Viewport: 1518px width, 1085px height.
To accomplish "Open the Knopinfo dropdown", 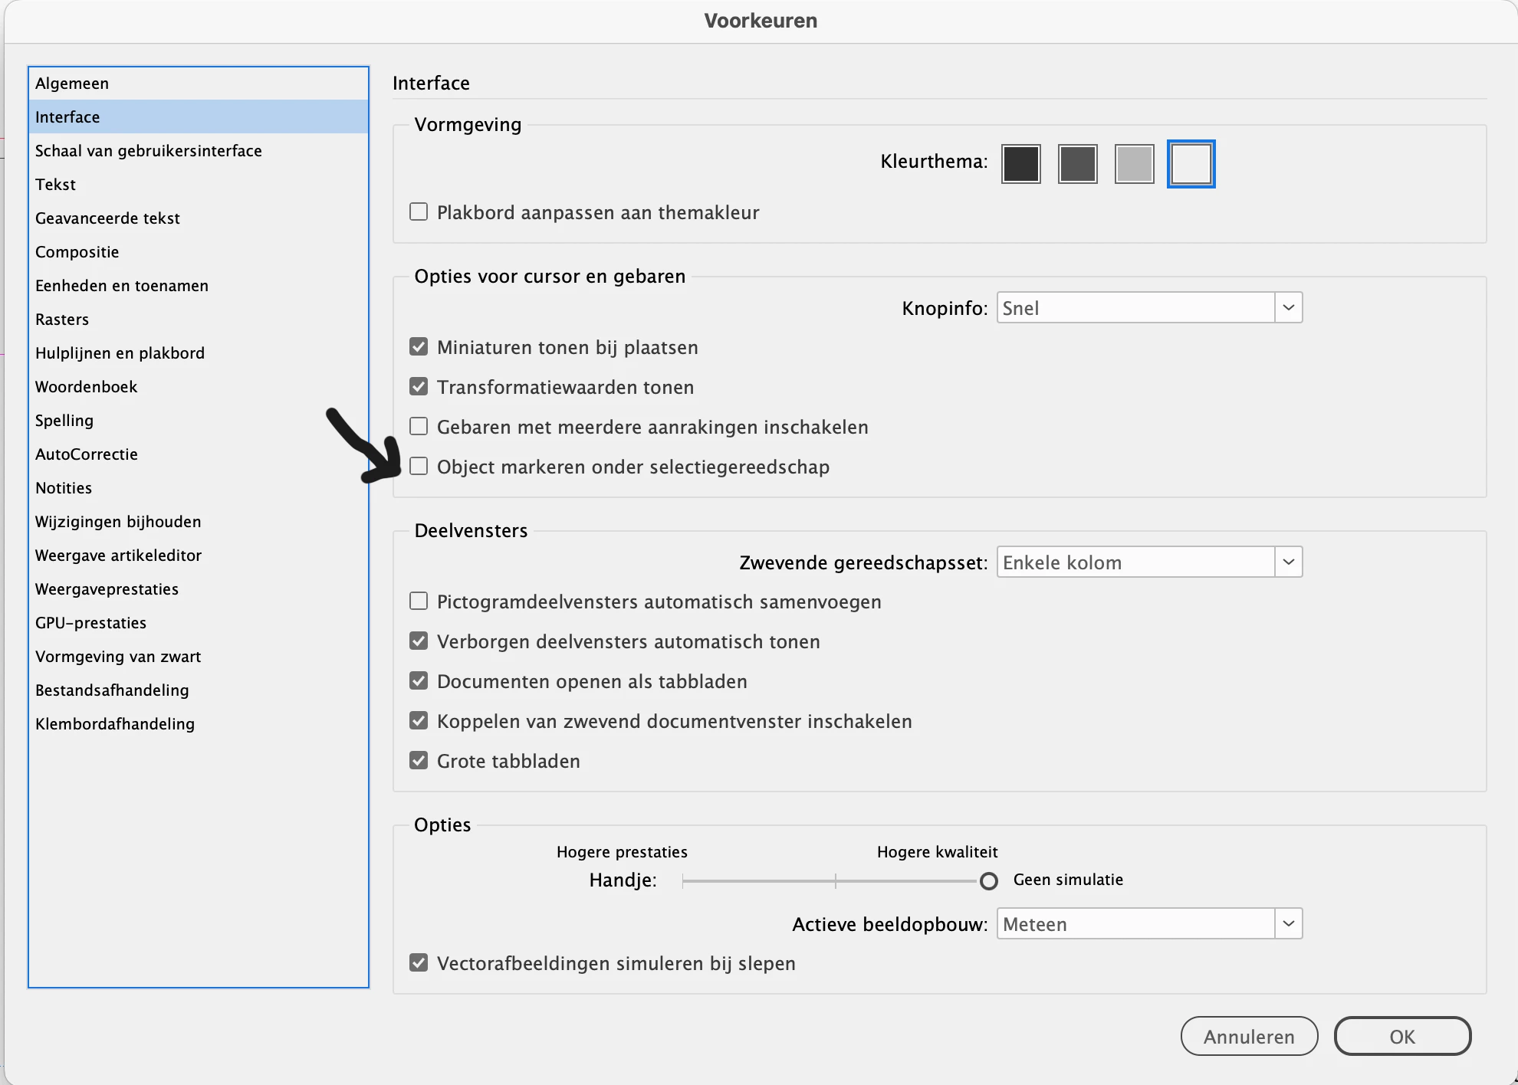I will click(x=1148, y=308).
